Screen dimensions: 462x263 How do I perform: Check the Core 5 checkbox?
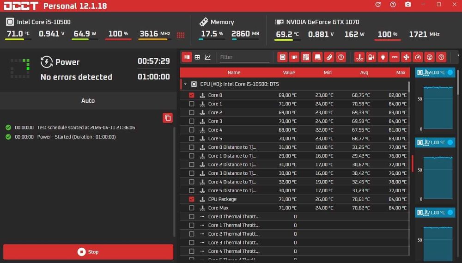click(x=192, y=138)
